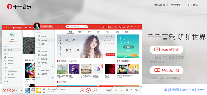207x95 pixels.
Task: Go to previous track in the Mac window
Action: [4, 90]
